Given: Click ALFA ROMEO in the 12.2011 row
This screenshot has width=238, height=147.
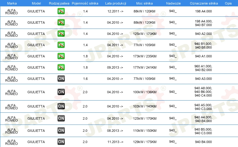Looking at the screenshot, I should [x=11, y=12].
